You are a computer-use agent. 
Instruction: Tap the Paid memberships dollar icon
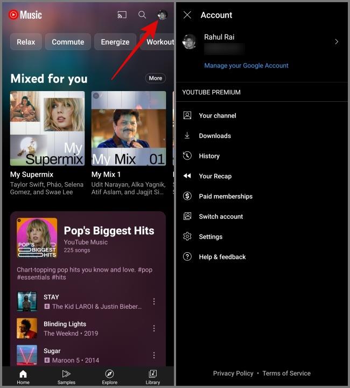(187, 196)
